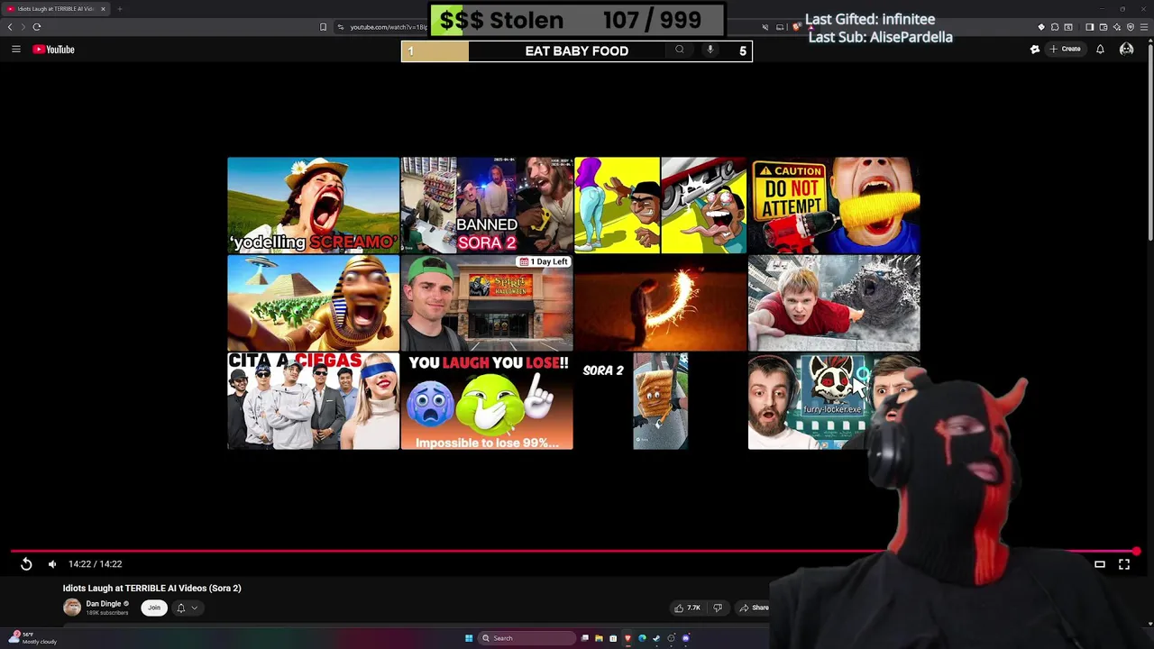Open the 'BANNED SORA 2' suggested video

487,205
